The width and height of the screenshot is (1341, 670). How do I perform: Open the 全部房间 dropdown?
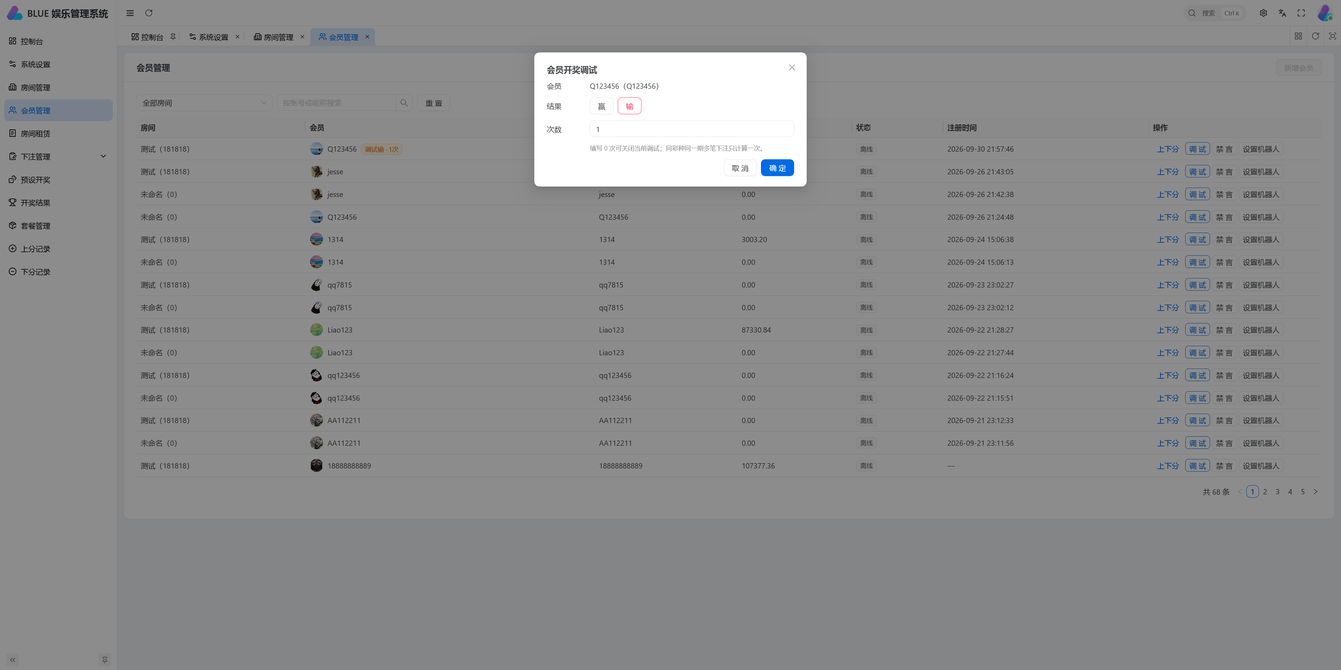click(x=205, y=103)
